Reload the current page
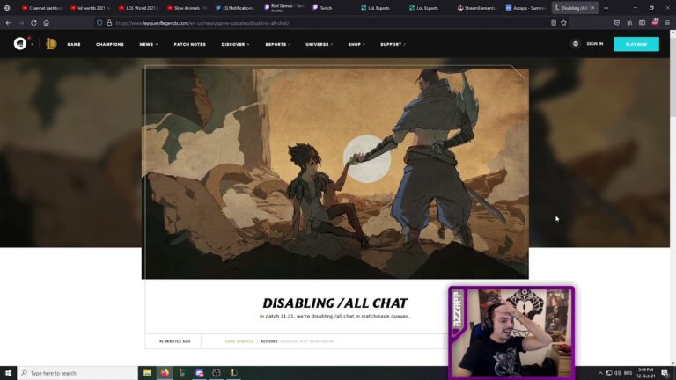 pyautogui.click(x=33, y=23)
